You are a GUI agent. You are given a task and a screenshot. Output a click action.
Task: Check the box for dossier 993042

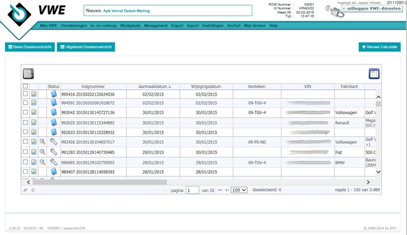(25, 112)
